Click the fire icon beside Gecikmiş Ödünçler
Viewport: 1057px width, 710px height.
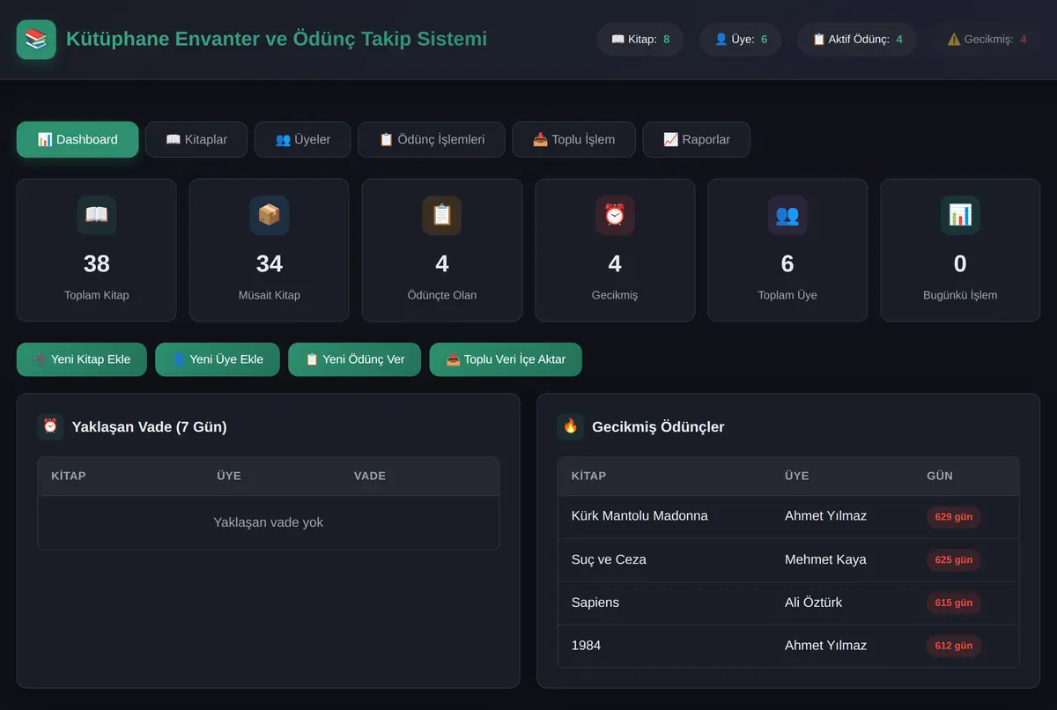pyautogui.click(x=571, y=426)
